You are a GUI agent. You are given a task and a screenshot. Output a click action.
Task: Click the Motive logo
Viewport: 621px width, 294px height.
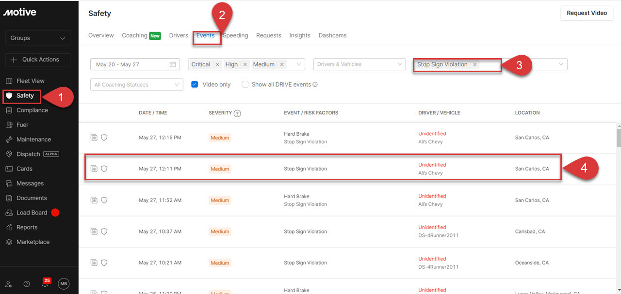(20, 13)
